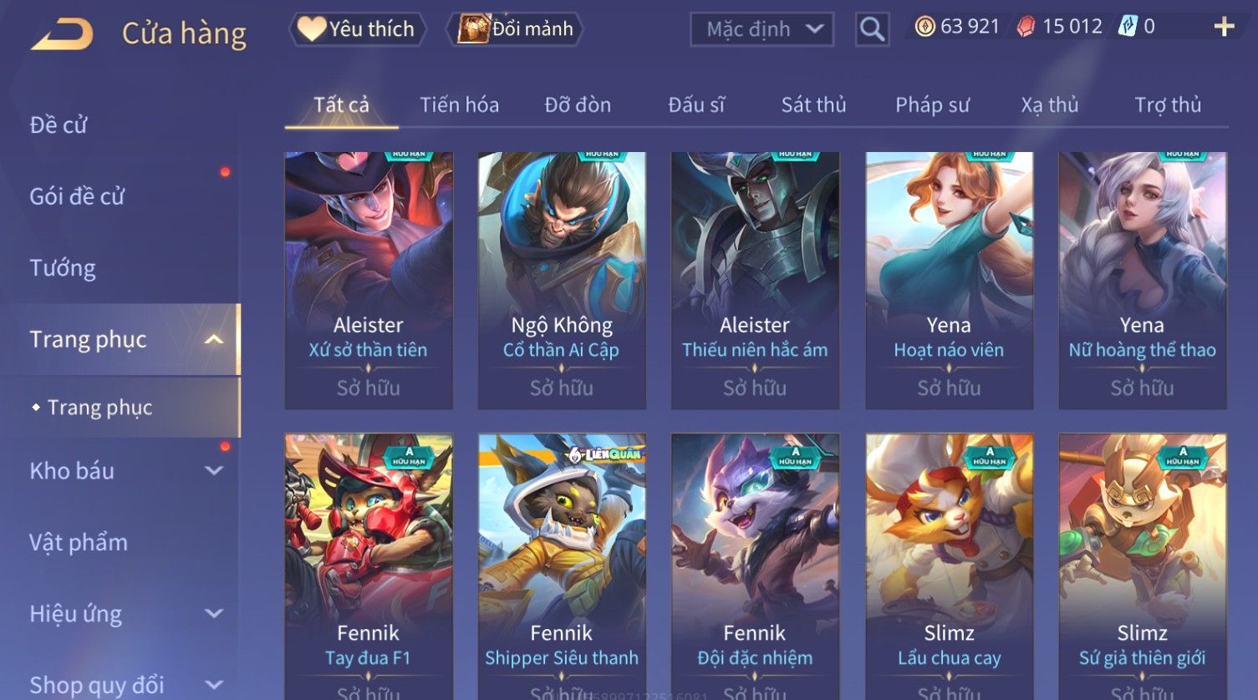The image size is (1258, 700).
Task: Go to the Gói đề cử section
Action: (x=77, y=196)
